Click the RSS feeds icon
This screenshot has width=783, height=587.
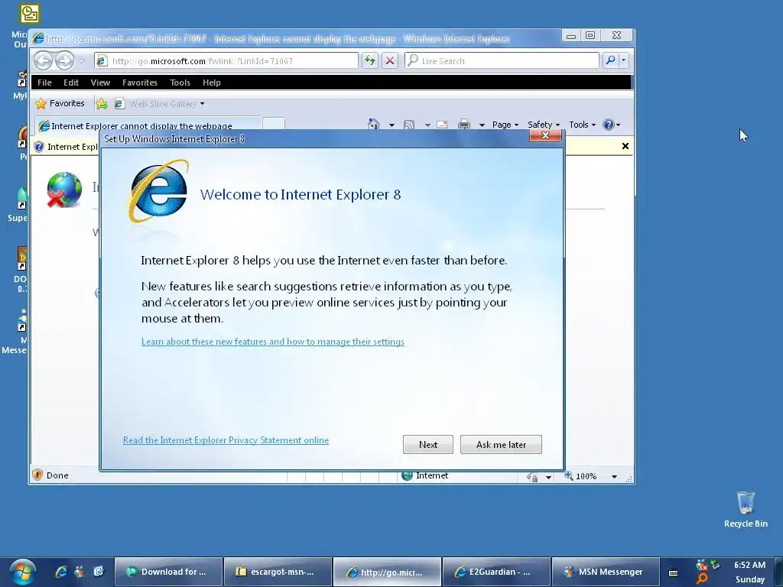pyautogui.click(x=409, y=125)
